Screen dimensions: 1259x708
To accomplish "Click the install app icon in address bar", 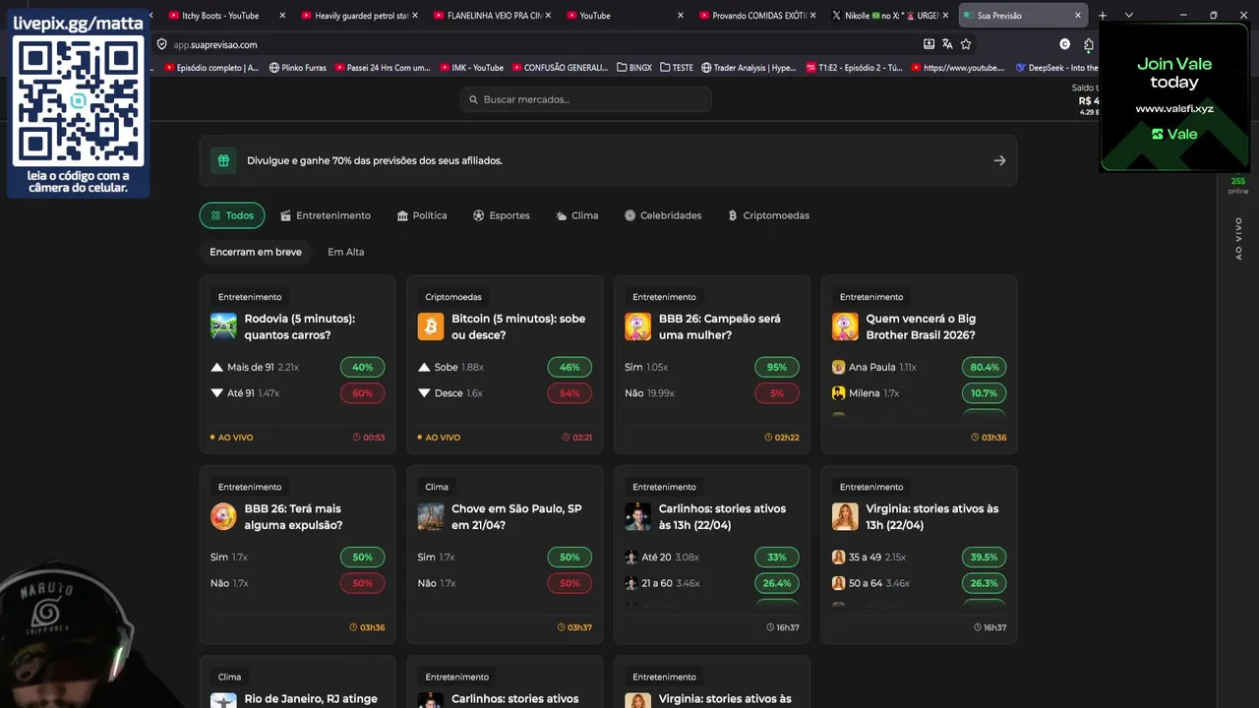I will [x=929, y=44].
